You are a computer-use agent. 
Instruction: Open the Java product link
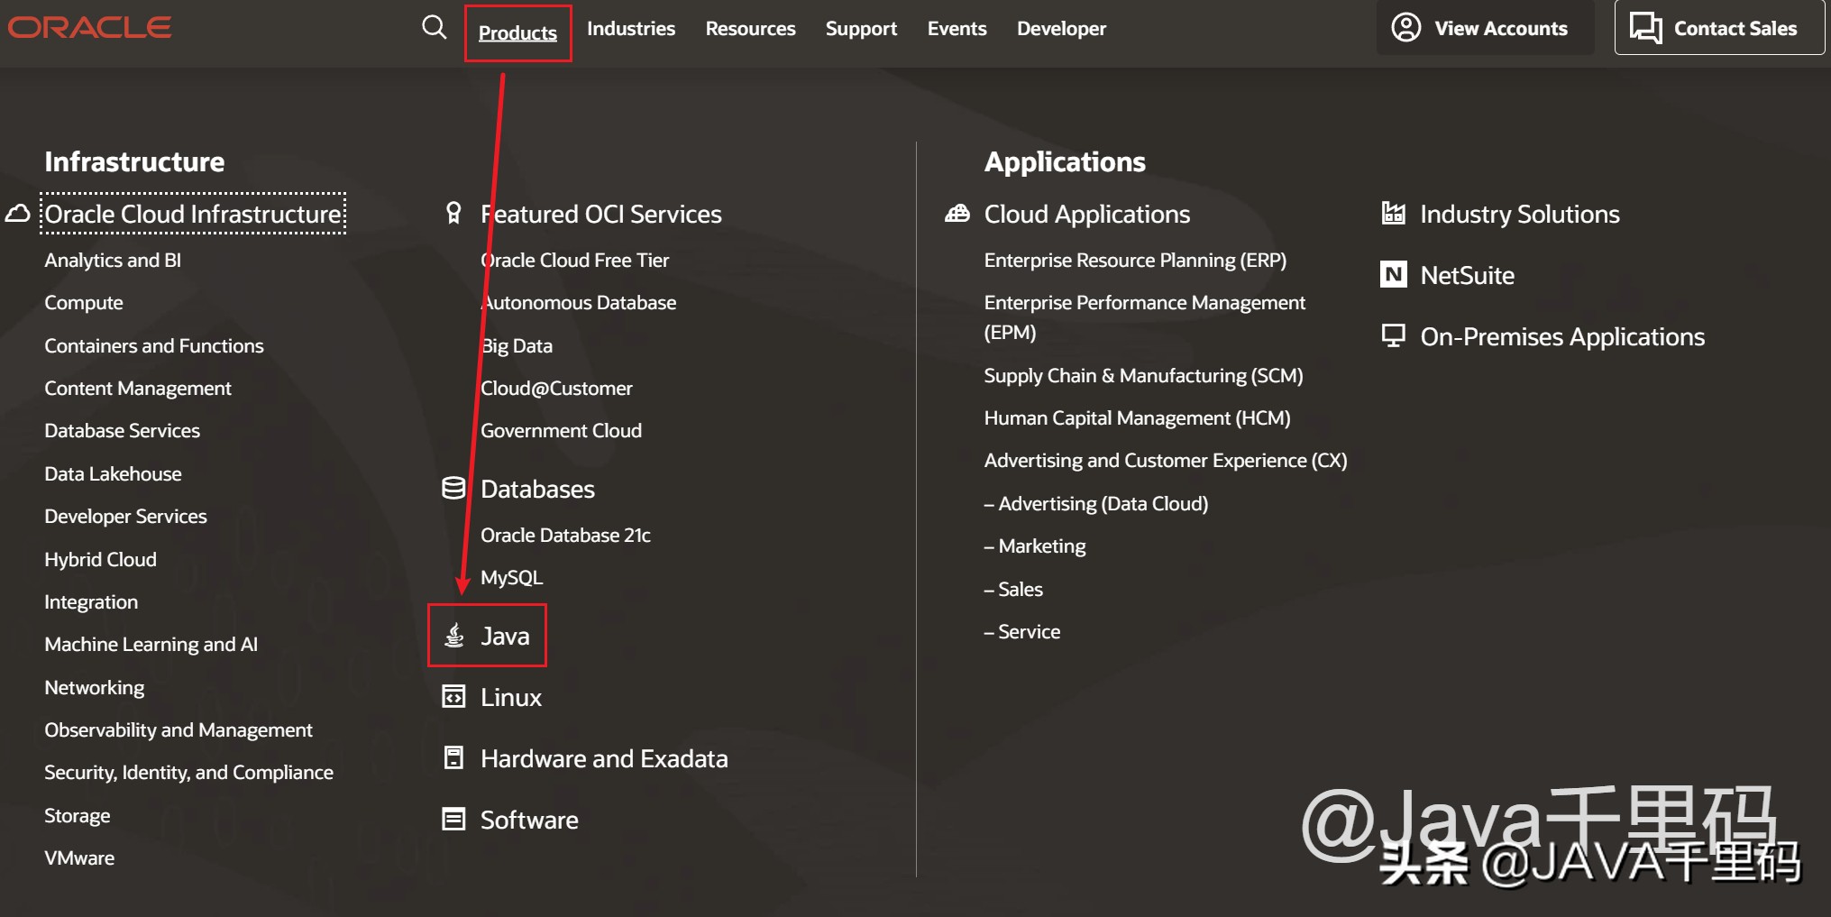[x=505, y=636]
